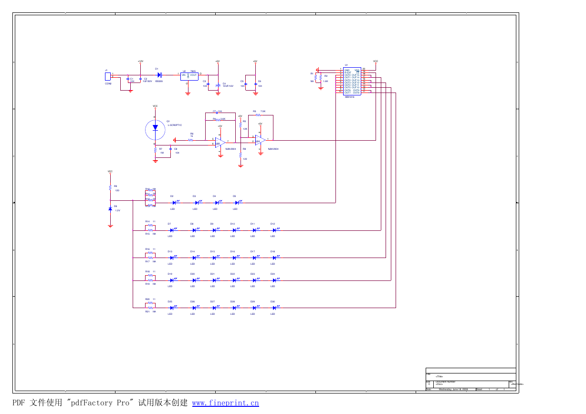The image size is (586, 414).
Task: Click the <Title> field in title block
Action: point(439,376)
